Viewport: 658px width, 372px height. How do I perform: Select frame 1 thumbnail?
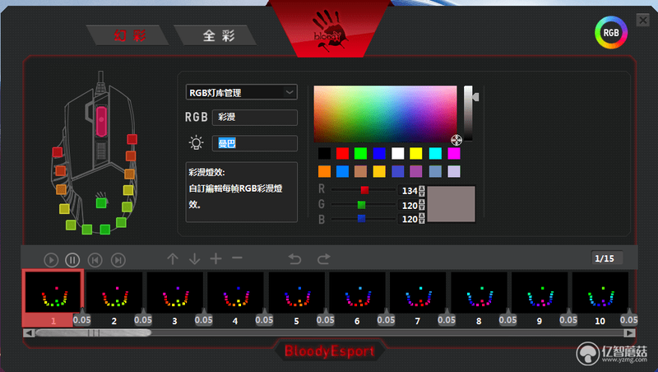(53, 292)
